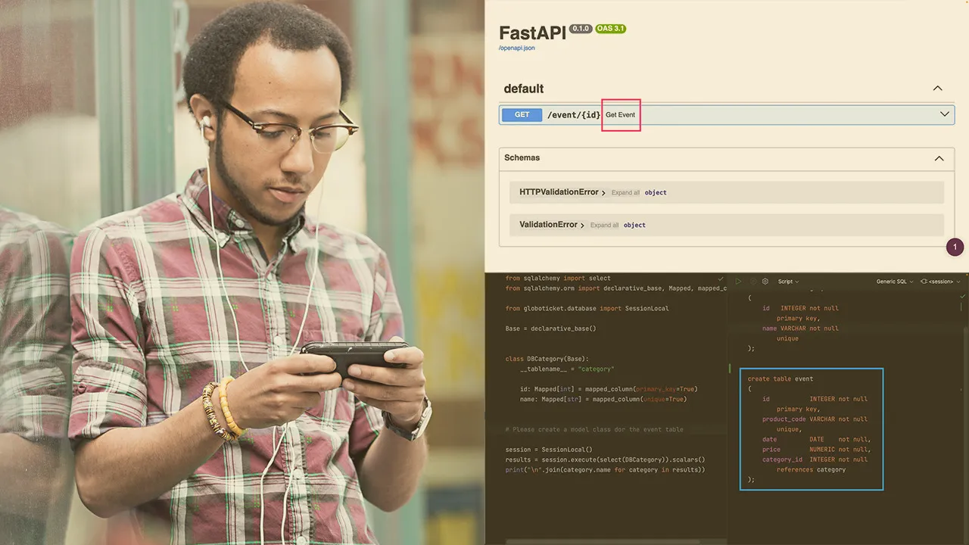969x545 pixels.
Task: Expand the HTTPValidationError schema arrow
Action: click(x=603, y=193)
